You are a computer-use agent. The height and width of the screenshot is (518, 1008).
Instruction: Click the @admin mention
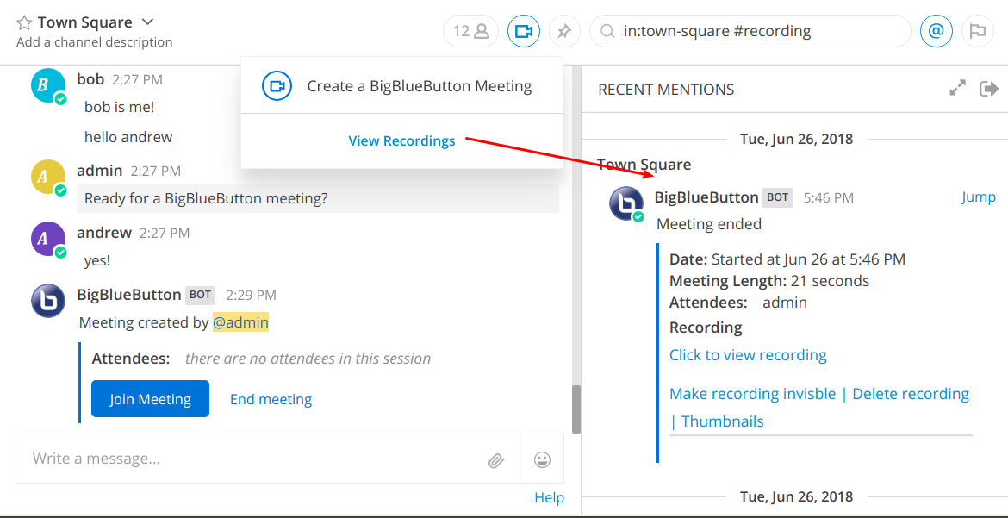[240, 322]
